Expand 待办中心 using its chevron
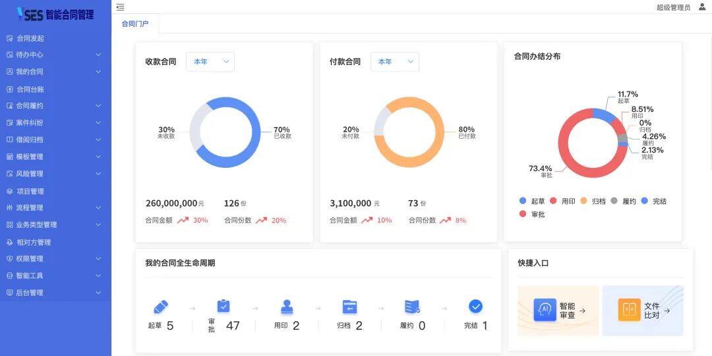This screenshot has width=712, height=356. click(x=98, y=55)
